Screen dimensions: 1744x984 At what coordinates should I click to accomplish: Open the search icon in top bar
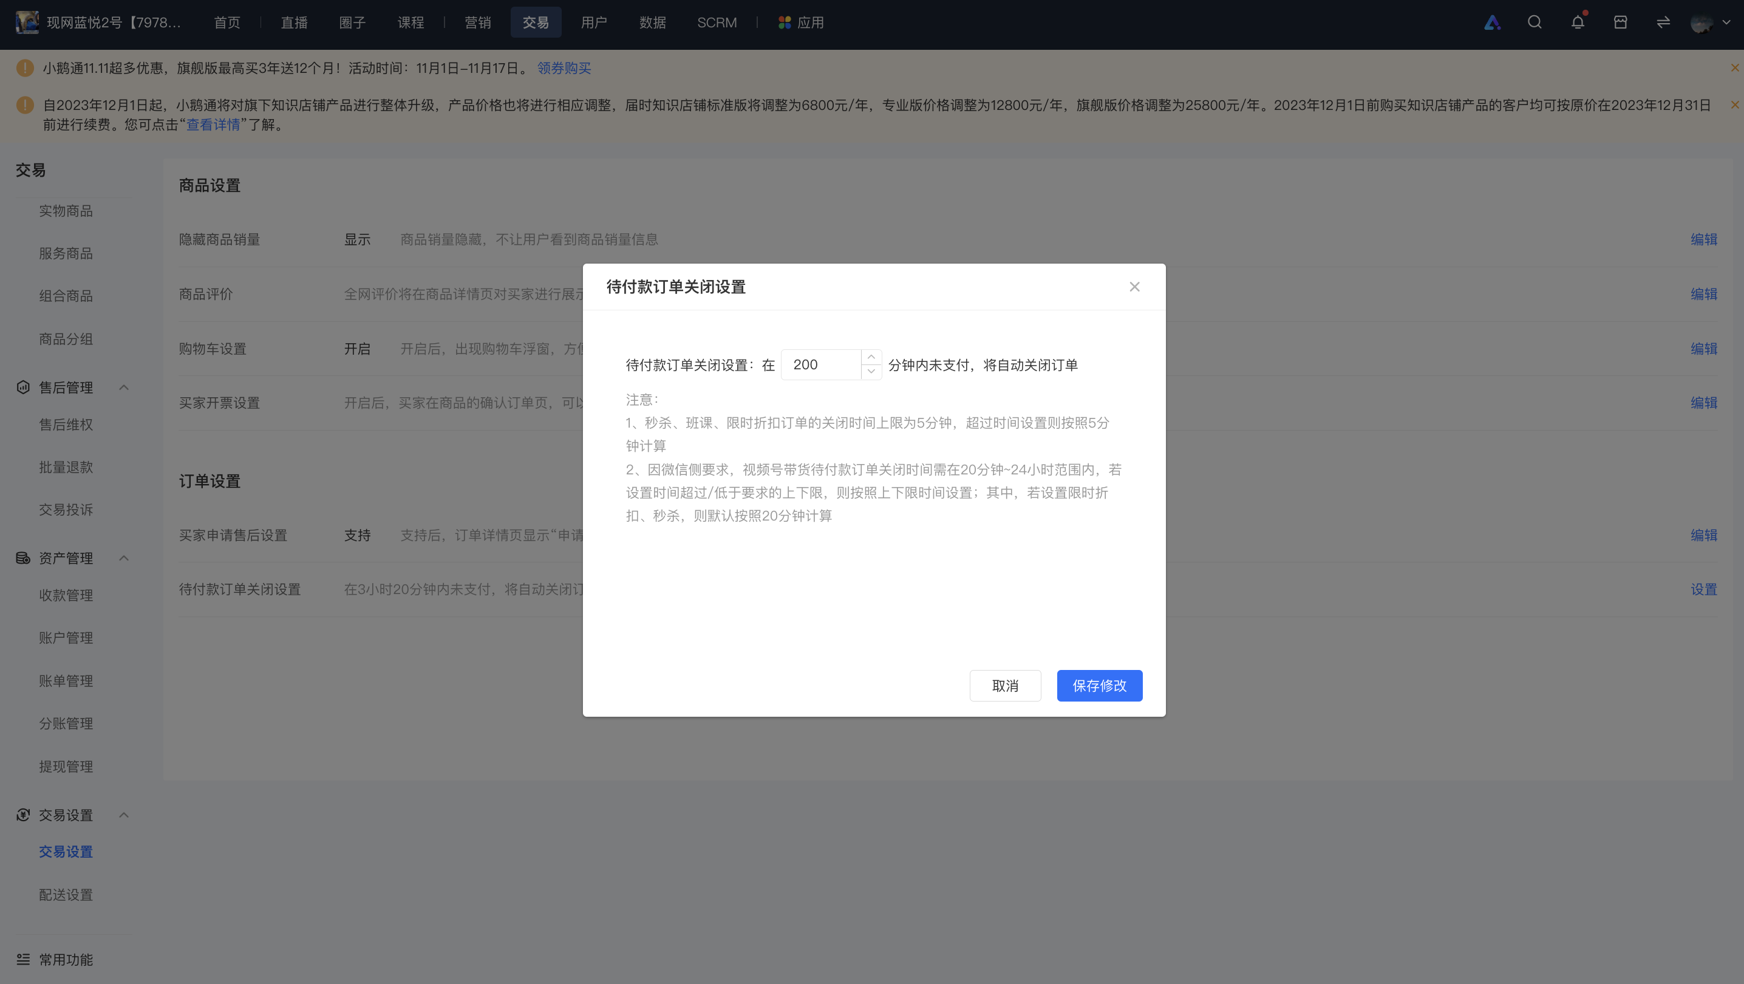[1535, 22]
